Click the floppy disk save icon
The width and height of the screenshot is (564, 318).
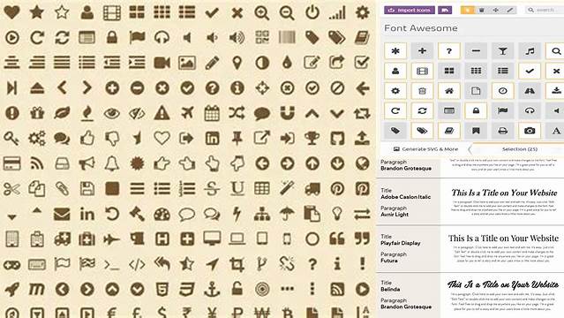[87, 189]
